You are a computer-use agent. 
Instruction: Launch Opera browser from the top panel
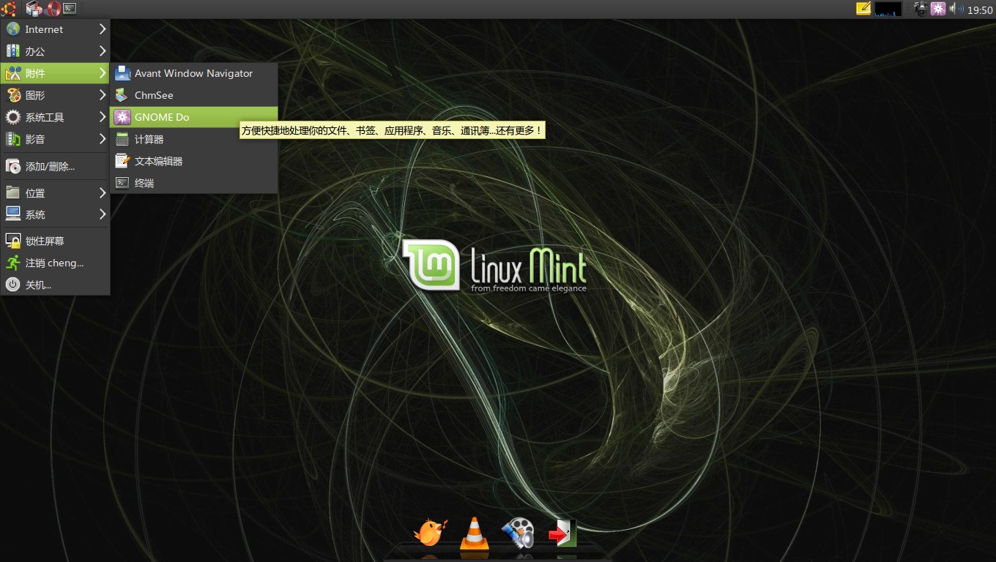tap(52, 9)
